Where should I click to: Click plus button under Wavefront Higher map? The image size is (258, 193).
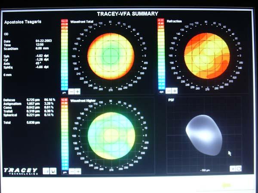pyautogui.click(x=78, y=171)
